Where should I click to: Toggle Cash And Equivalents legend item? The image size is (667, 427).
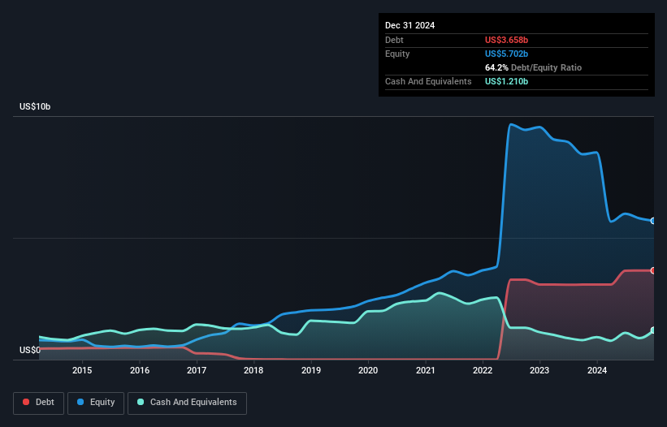click(187, 403)
